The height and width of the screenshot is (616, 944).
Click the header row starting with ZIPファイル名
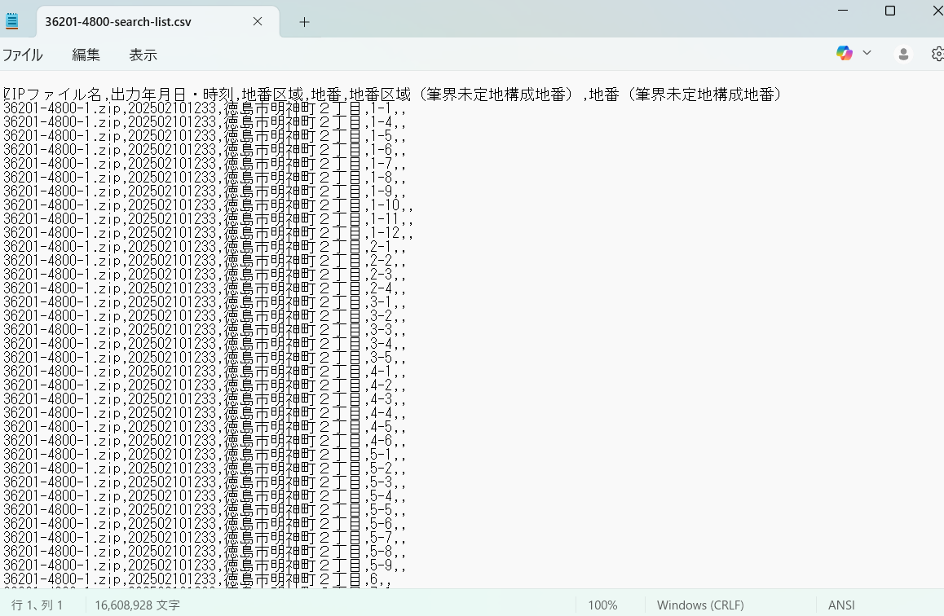click(x=393, y=95)
